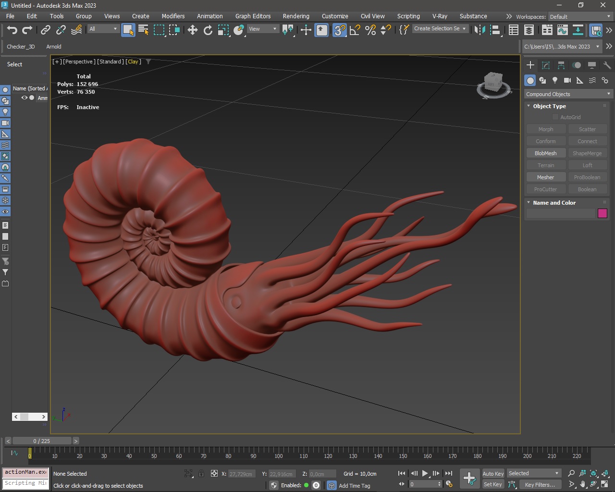Click the Zoom Extents All icon
The height and width of the screenshot is (492, 615).
tap(605, 473)
